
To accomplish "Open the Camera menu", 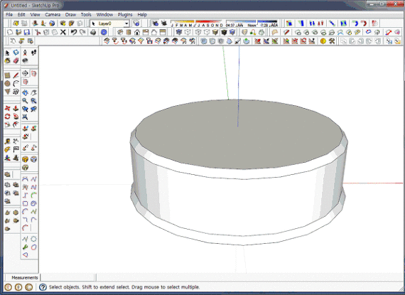I will point(53,14).
